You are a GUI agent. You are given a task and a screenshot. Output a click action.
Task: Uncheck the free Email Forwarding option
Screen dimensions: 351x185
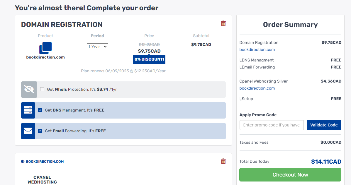coord(40,131)
